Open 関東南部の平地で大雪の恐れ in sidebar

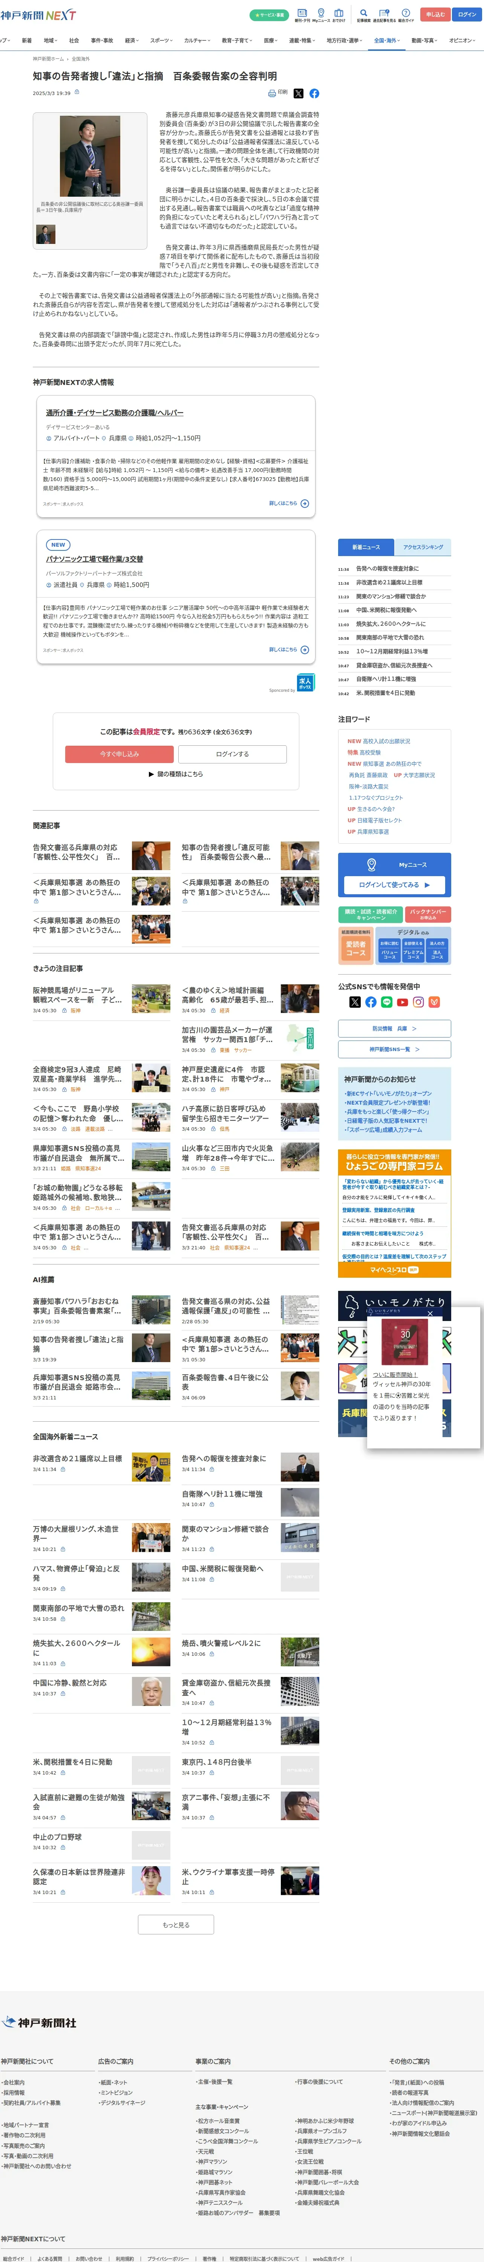[x=390, y=638]
